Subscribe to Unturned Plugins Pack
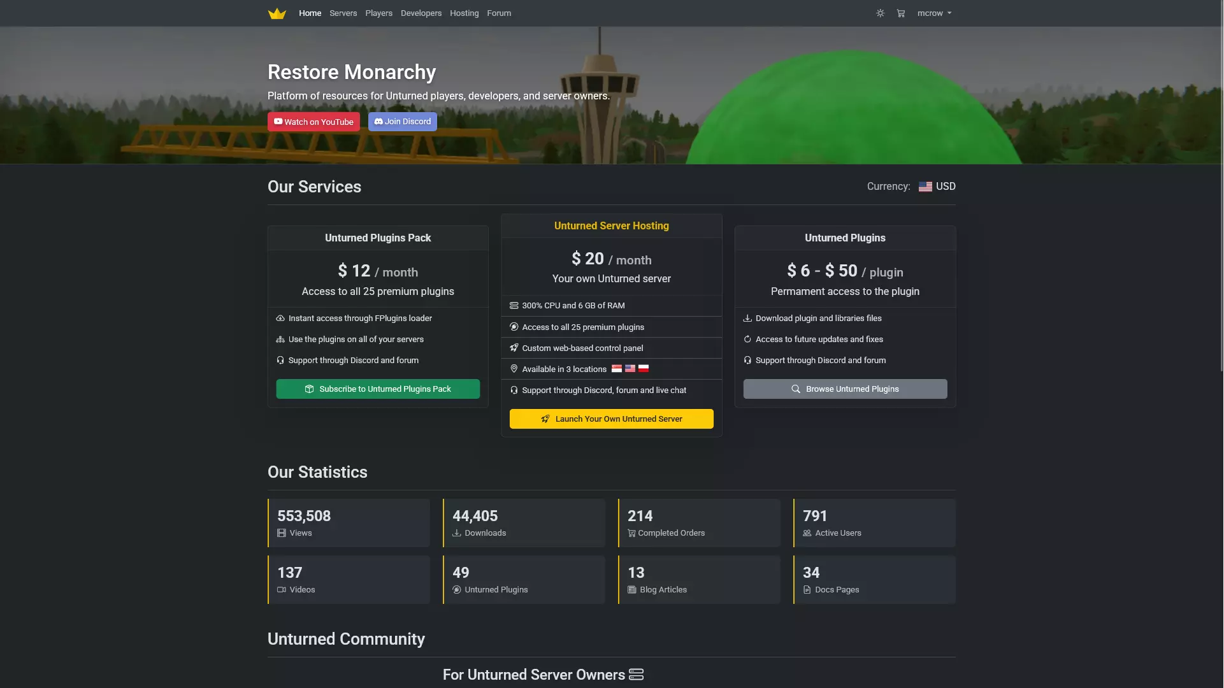The image size is (1224, 688). 378,389
